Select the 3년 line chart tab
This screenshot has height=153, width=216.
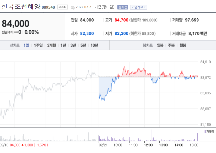[x=73, y=45]
